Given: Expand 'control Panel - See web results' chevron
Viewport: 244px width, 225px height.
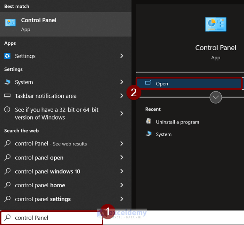Looking at the screenshot, I should click(x=122, y=143).
